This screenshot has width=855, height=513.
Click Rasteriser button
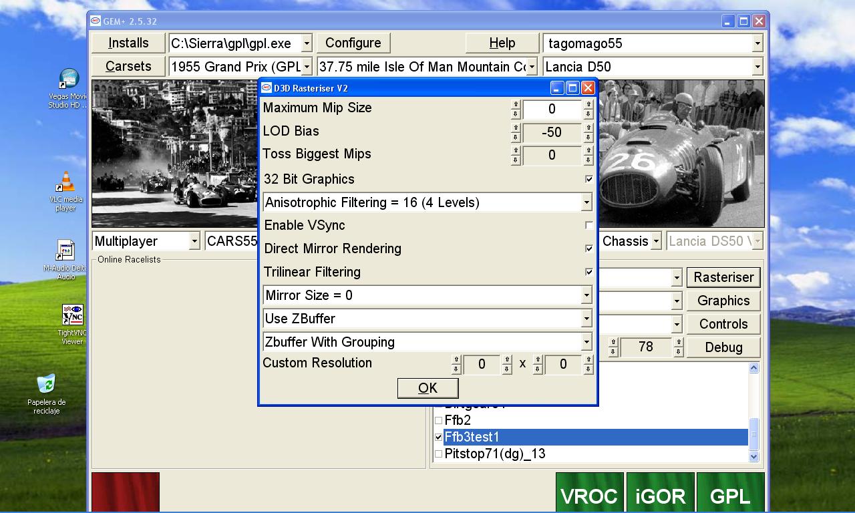tap(723, 277)
